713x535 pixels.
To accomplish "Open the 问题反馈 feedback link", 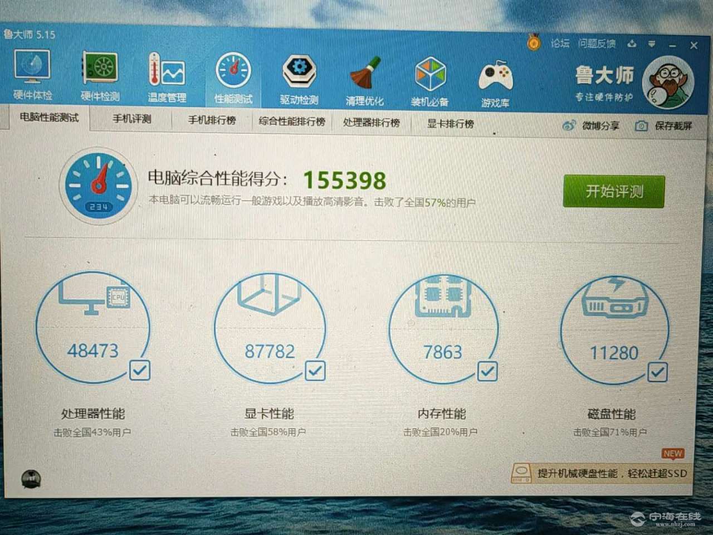I will (597, 43).
